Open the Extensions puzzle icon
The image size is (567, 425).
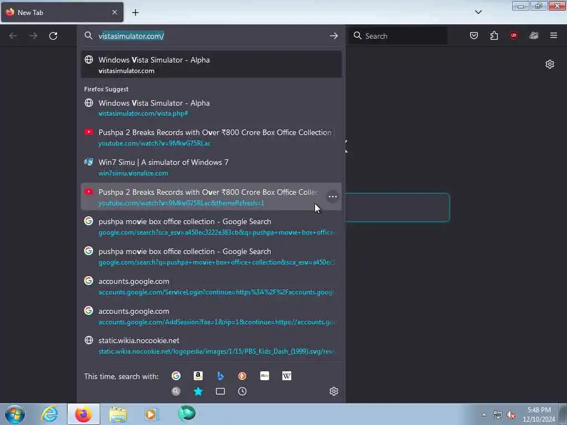coord(494,35)
